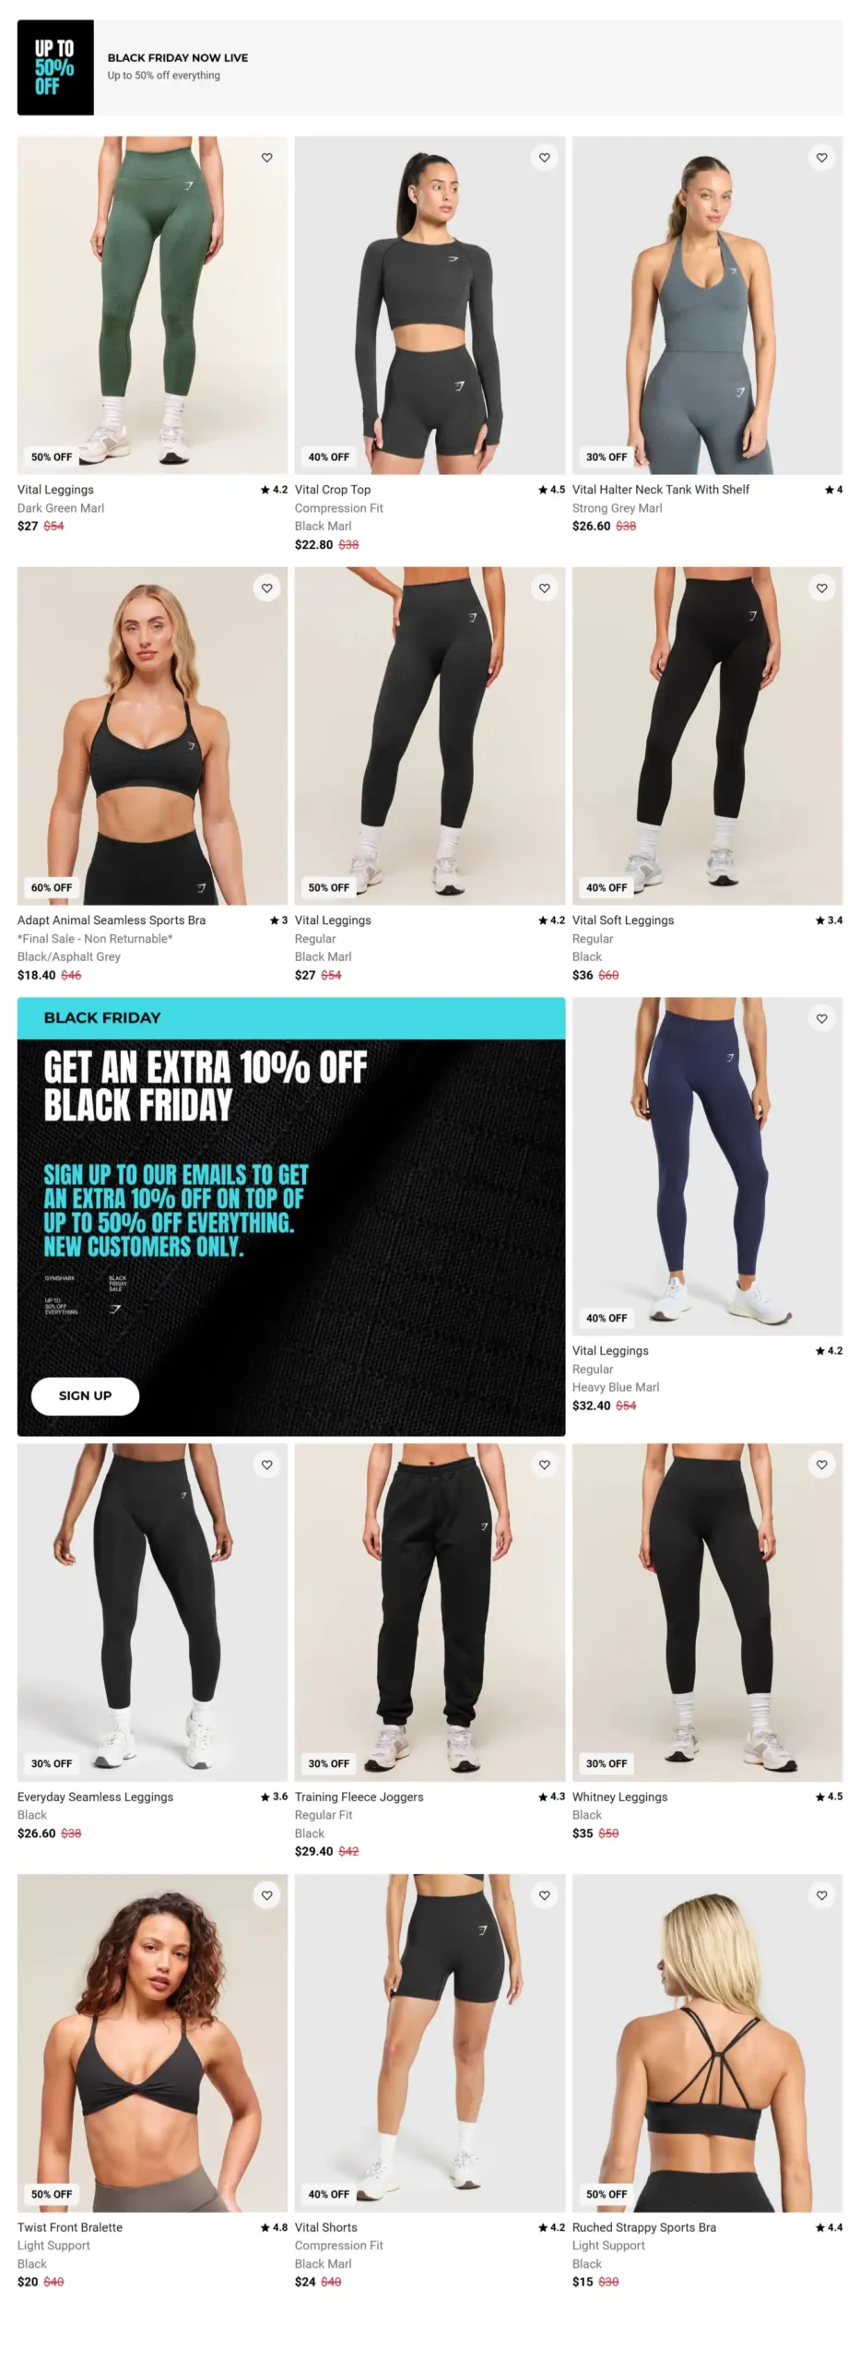Viewport: 848px width, 2361px height.
Task: Open Black Marl Vital Leggings product image
Action: pos(430,736)
